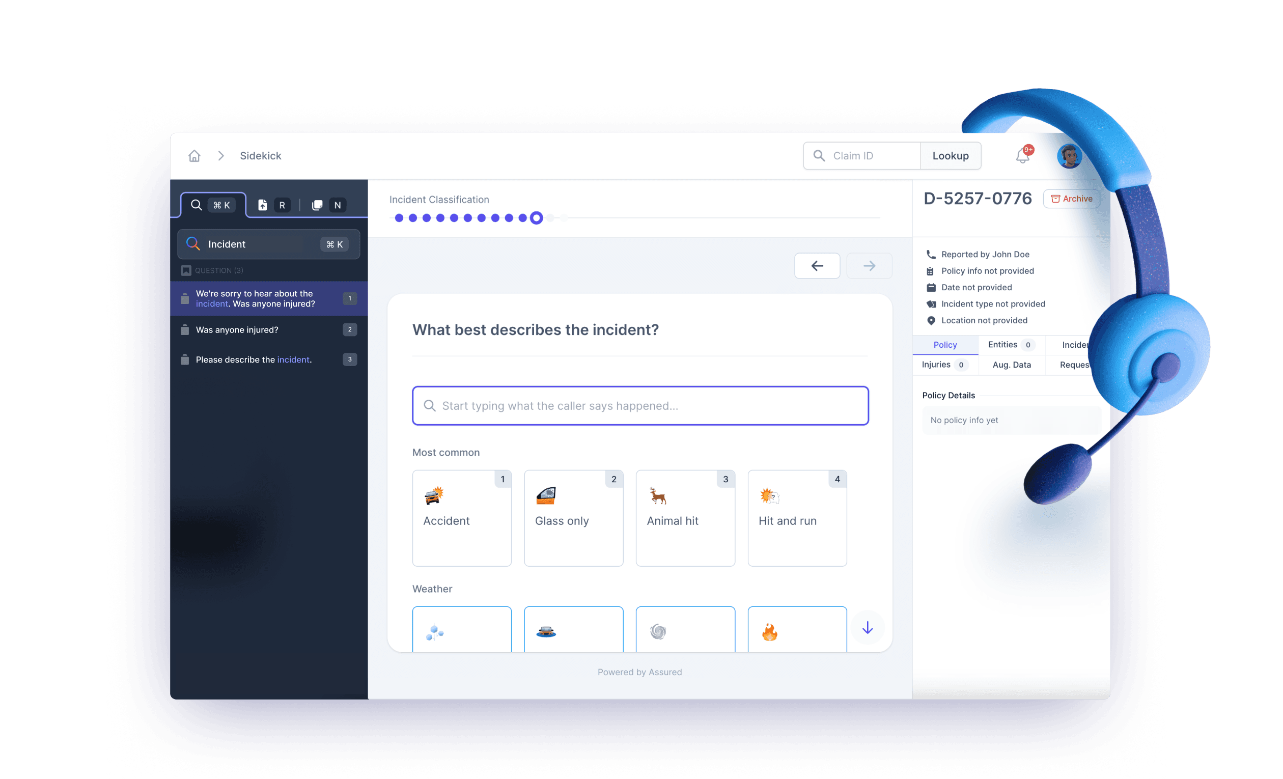1283x779 pixels.
Task: Pick the Hit and run incident card
Action: 797,518
